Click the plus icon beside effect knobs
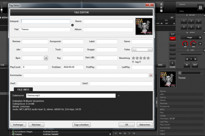Image resolution: width=205 pixels, height=136 pixels. [x=200, y=44]
